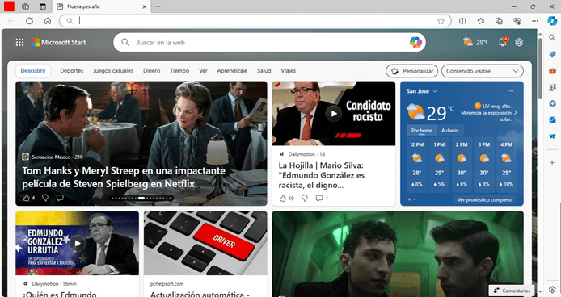
Task: Open the split screen icon in toolbar
Action: click(x=462, y=21)
